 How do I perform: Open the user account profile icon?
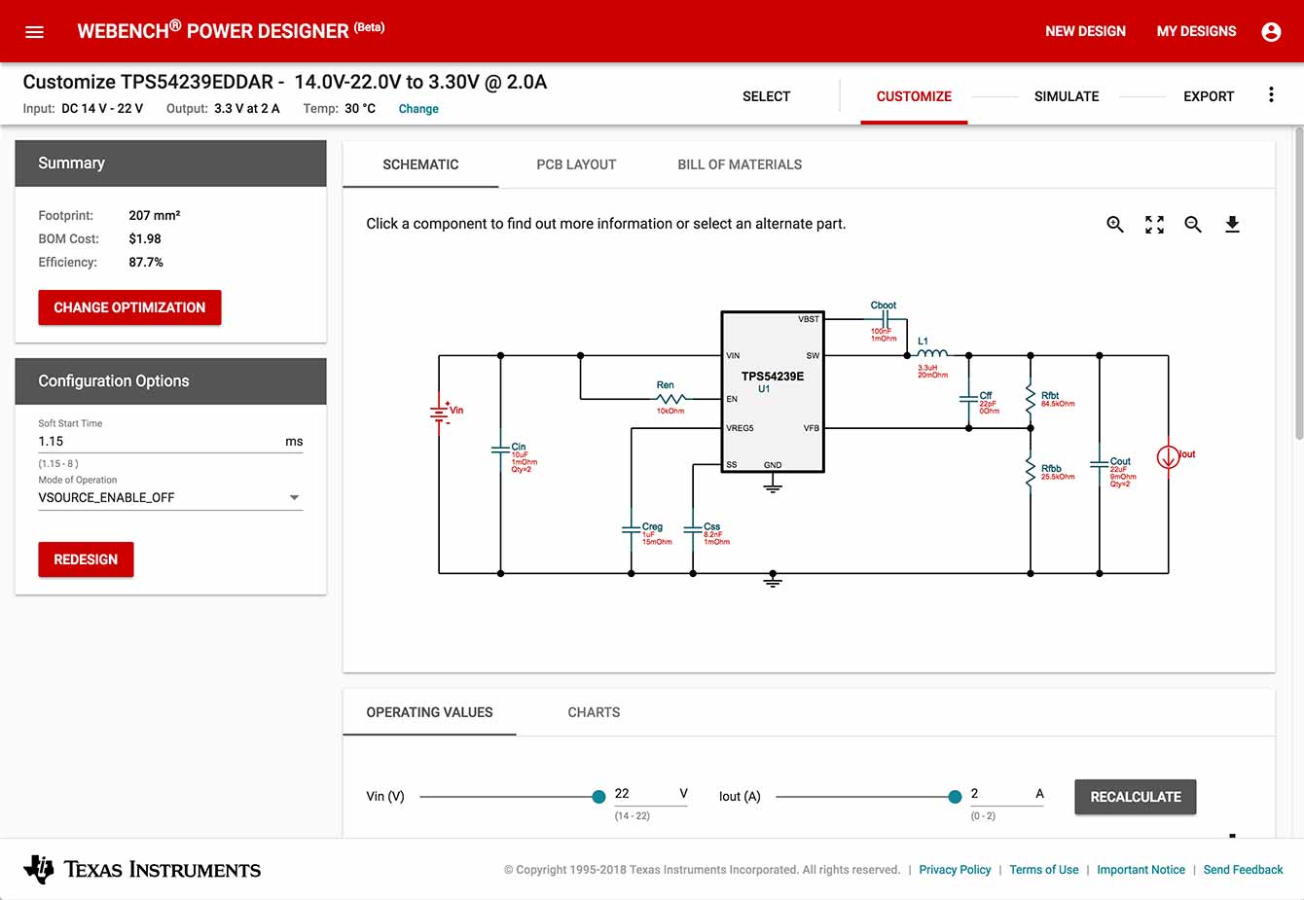(x=1271, y=32)
